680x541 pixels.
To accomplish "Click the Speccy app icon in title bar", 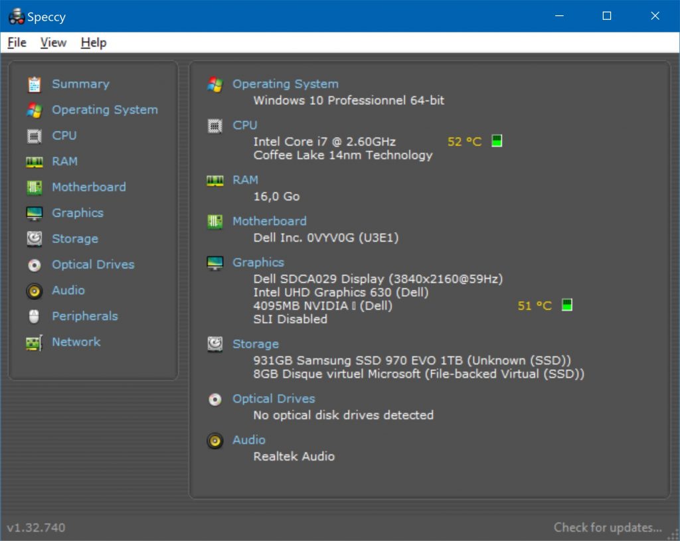I will point(17,17).
